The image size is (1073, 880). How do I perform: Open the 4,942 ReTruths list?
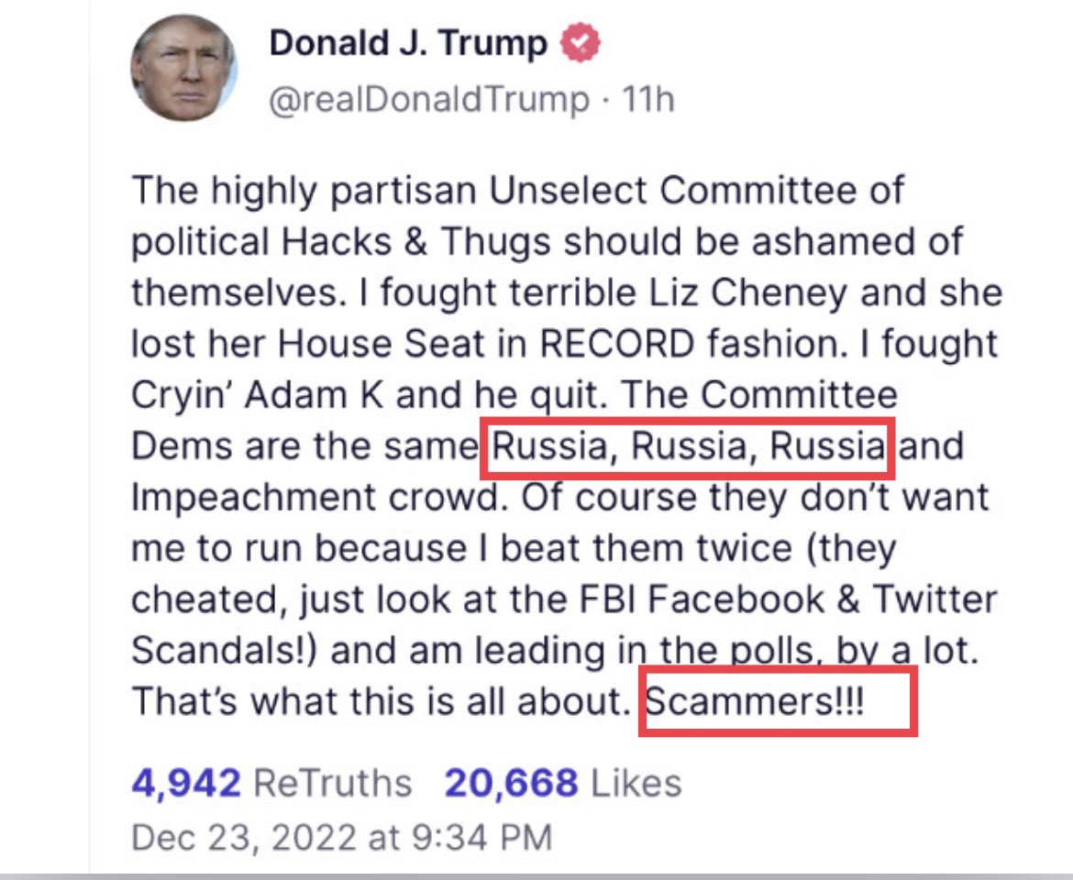(271, 783)
